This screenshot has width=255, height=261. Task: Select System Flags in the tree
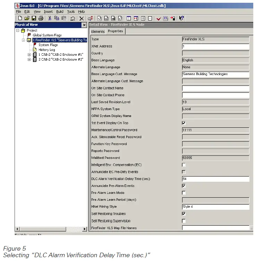(48, 45)
